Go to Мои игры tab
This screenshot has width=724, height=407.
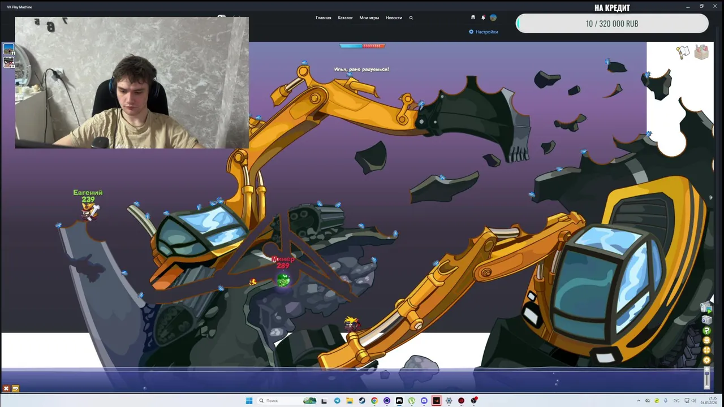[369, 18]
